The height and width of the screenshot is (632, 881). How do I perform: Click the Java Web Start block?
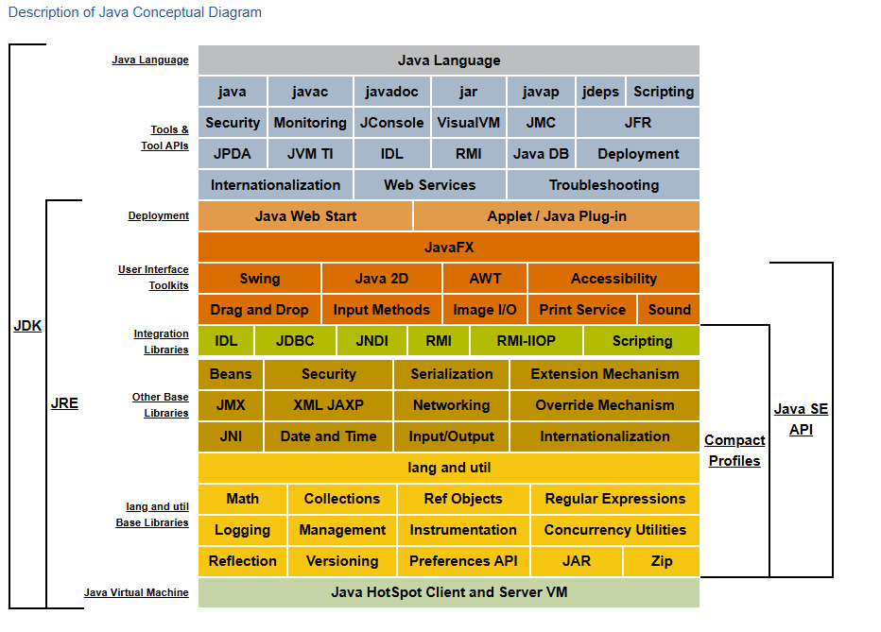[305, 216]
